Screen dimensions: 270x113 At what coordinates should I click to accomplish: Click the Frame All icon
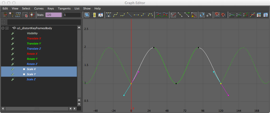pos(87,15)
